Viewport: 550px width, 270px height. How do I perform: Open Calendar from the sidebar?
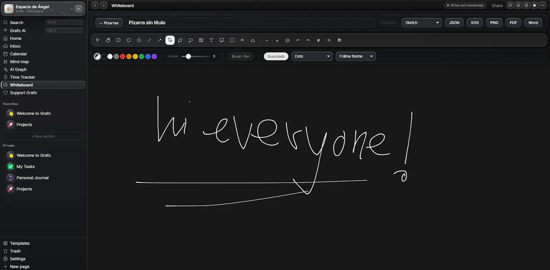point(43,54)
